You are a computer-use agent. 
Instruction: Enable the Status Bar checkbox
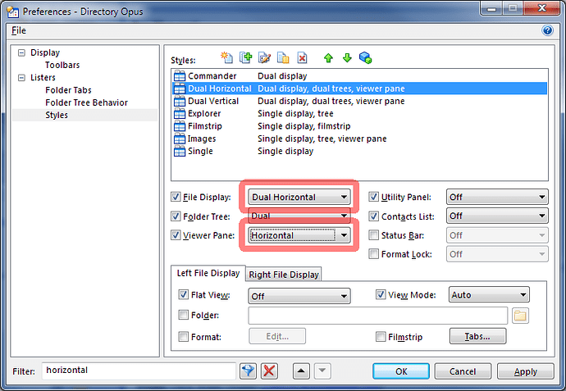click(x=374, y=235)
